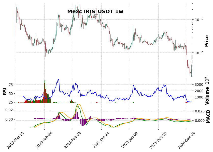Click the volume 3000 tick label
This screenshot has width=213, height=152.
pos(199,85)
